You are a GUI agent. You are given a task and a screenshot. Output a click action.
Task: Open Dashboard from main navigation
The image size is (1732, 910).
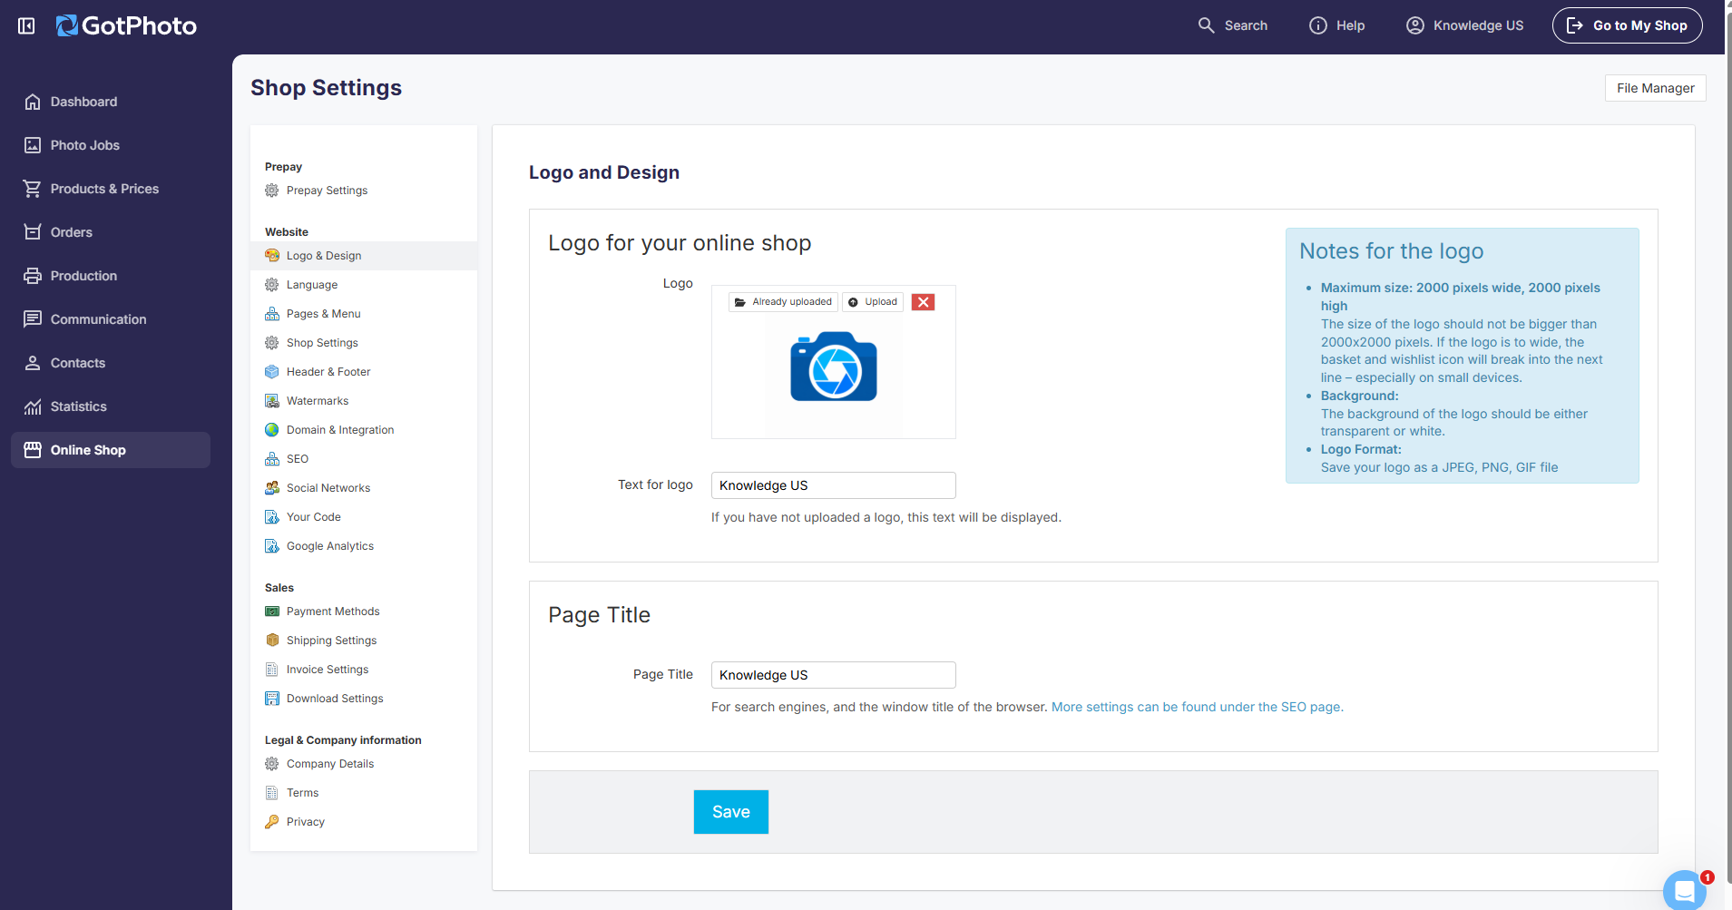[x=111, y=102]
